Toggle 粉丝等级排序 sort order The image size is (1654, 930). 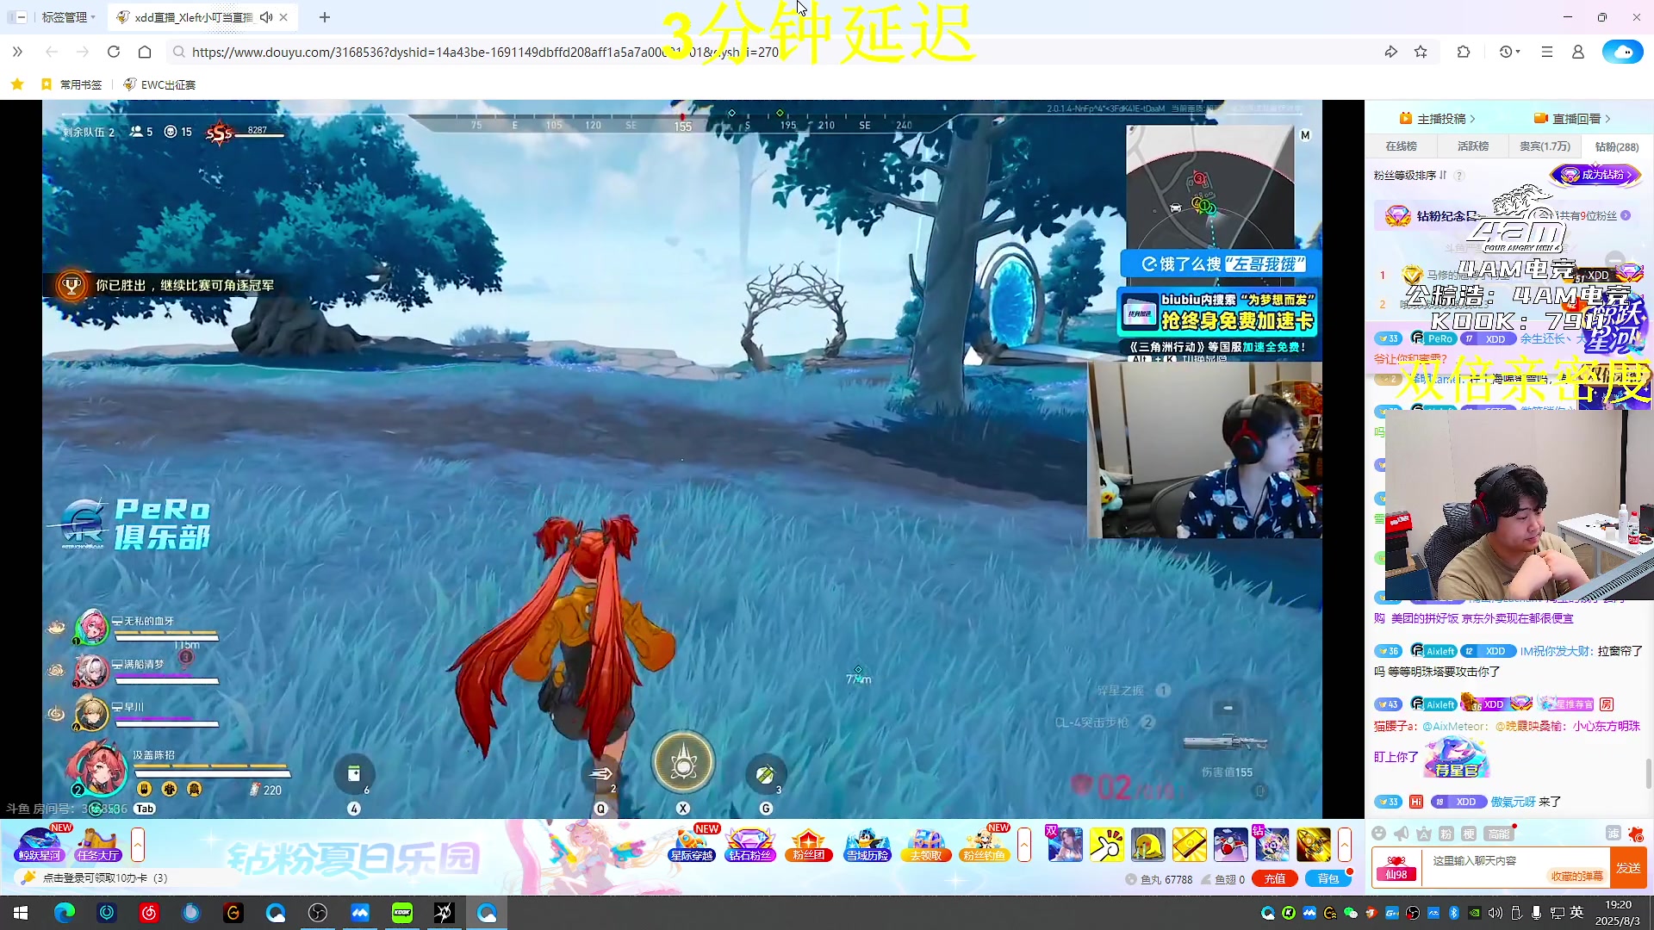click(1409, 176)
